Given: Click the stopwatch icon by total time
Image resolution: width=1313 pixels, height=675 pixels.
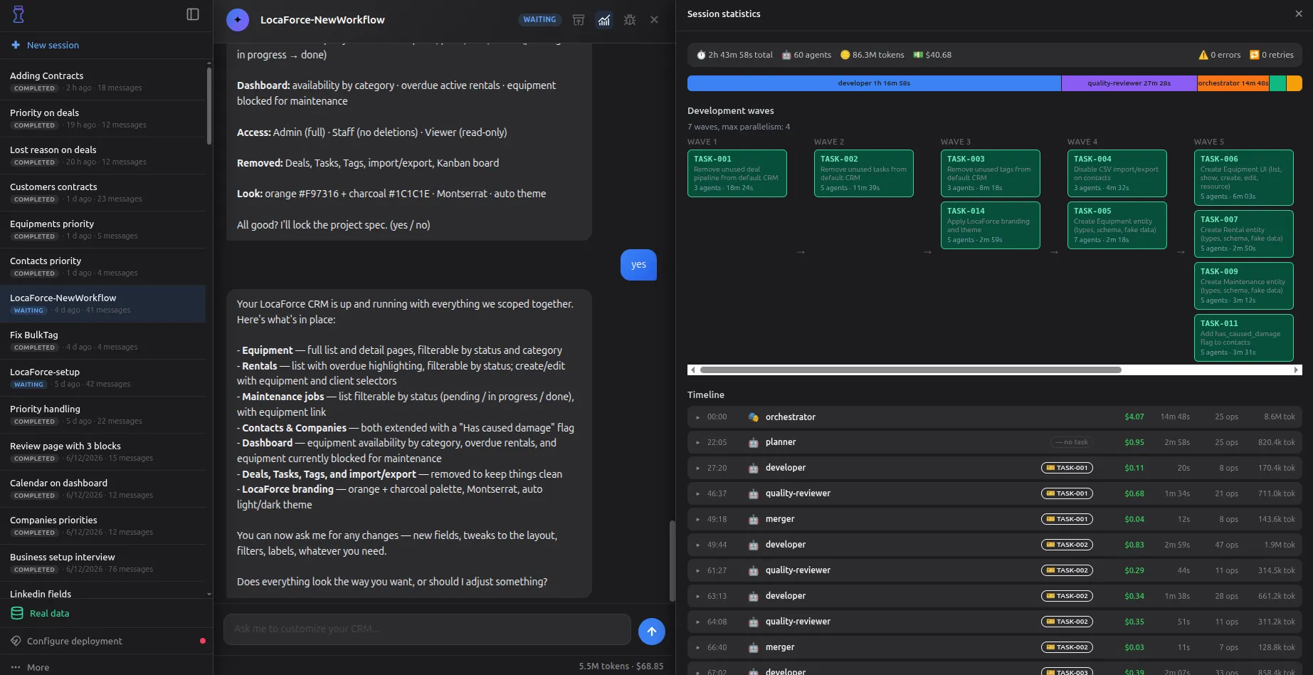Looking at the screenshot, I should point(701,55).
